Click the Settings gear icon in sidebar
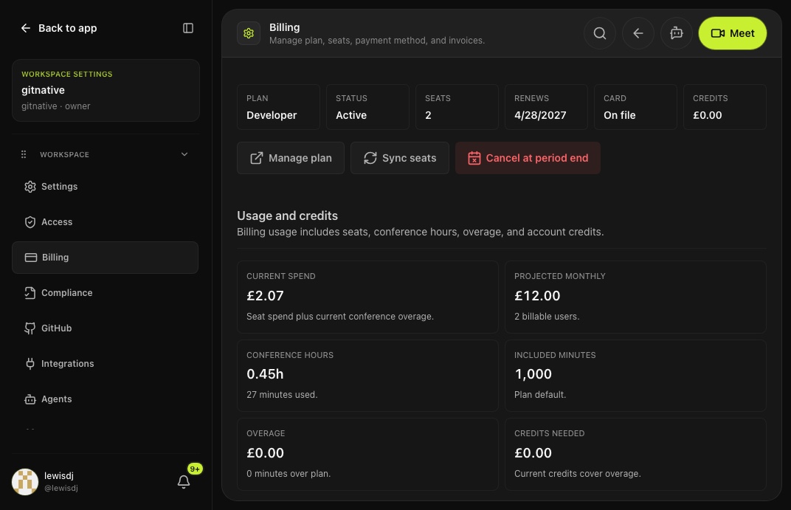Image resolution: width=791 pixels, height=510 pixels. coord(30,187)
